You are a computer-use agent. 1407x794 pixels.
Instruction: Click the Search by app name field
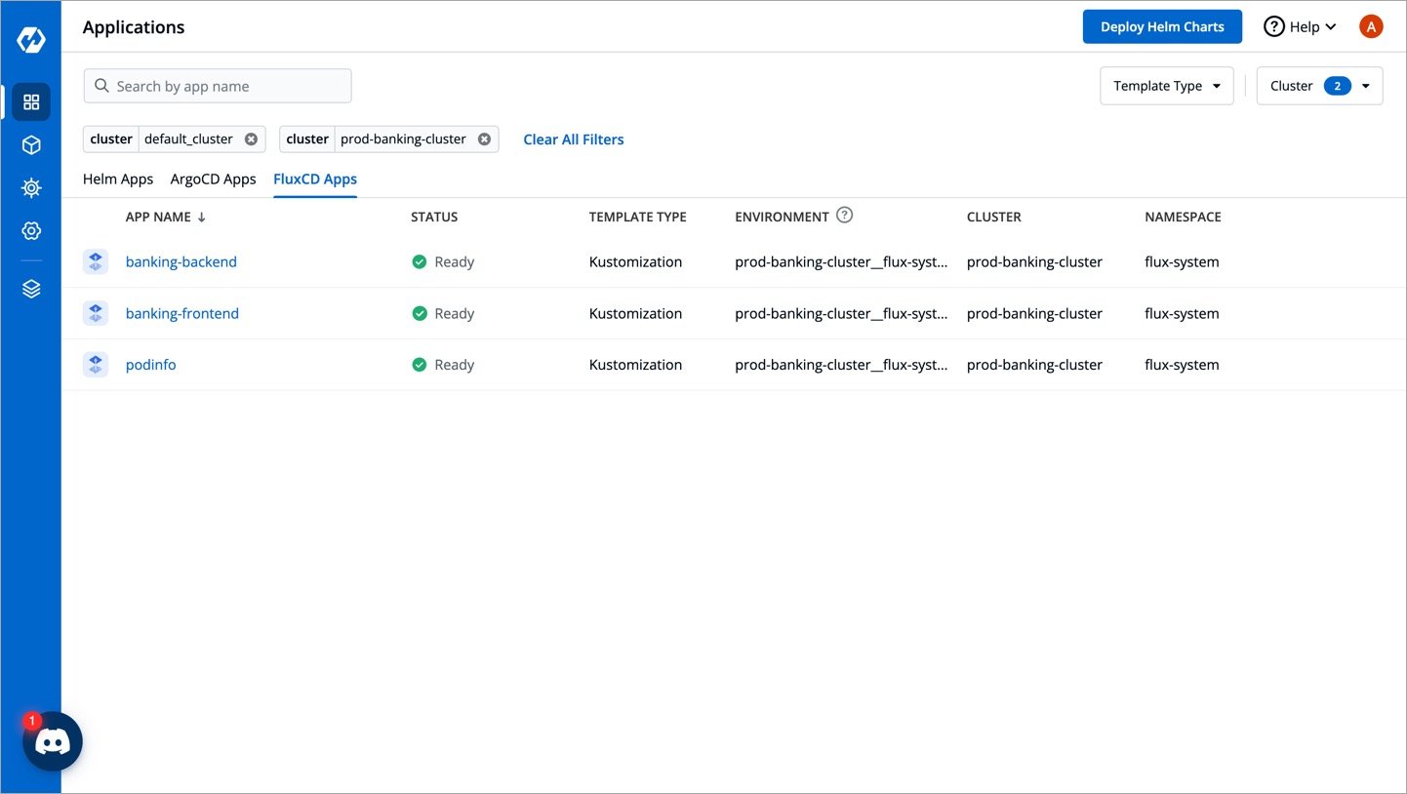[x=218, y=86]
